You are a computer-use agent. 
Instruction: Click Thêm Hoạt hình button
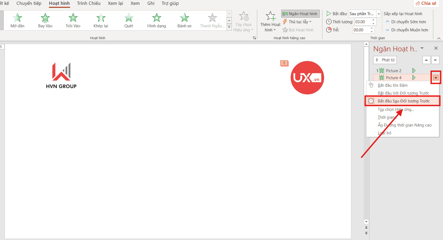(270, 22)
